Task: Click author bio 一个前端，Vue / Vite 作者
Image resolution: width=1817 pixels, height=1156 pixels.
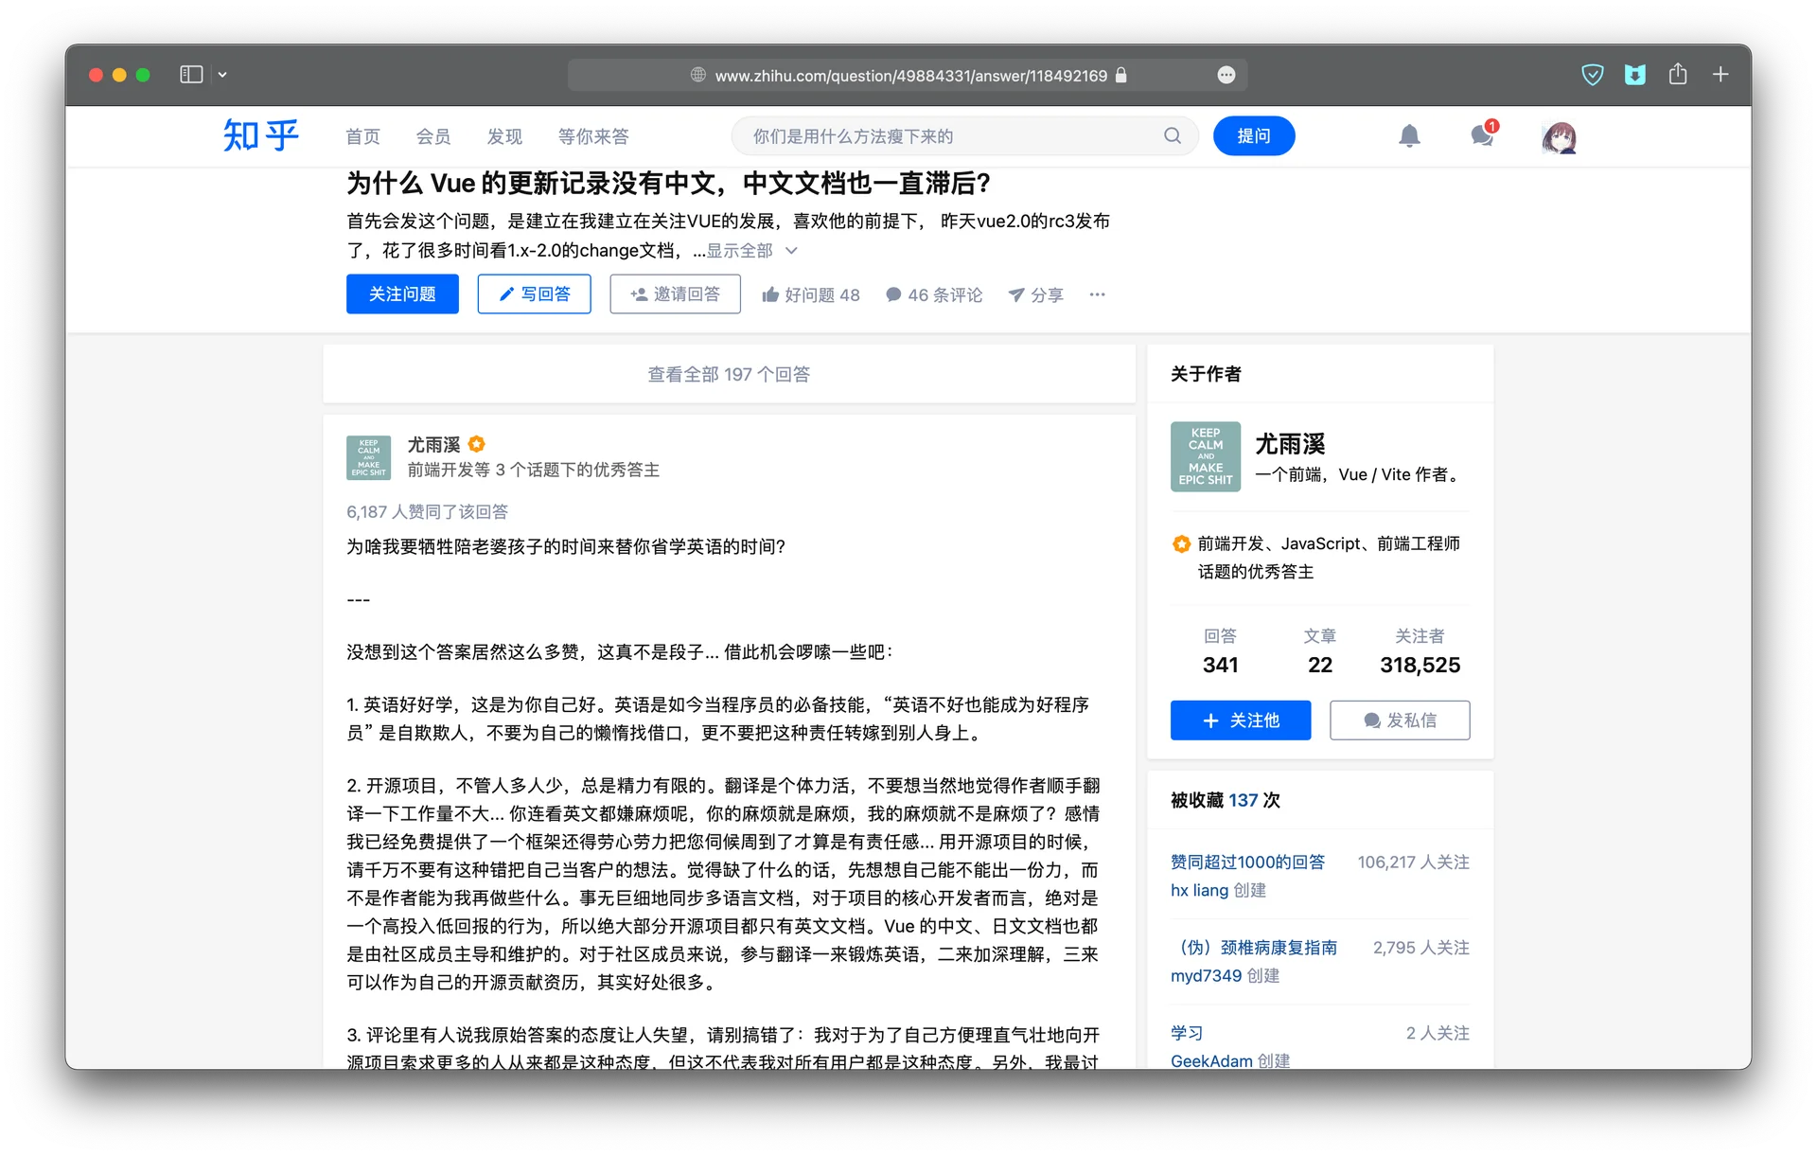Action: 1359,474
